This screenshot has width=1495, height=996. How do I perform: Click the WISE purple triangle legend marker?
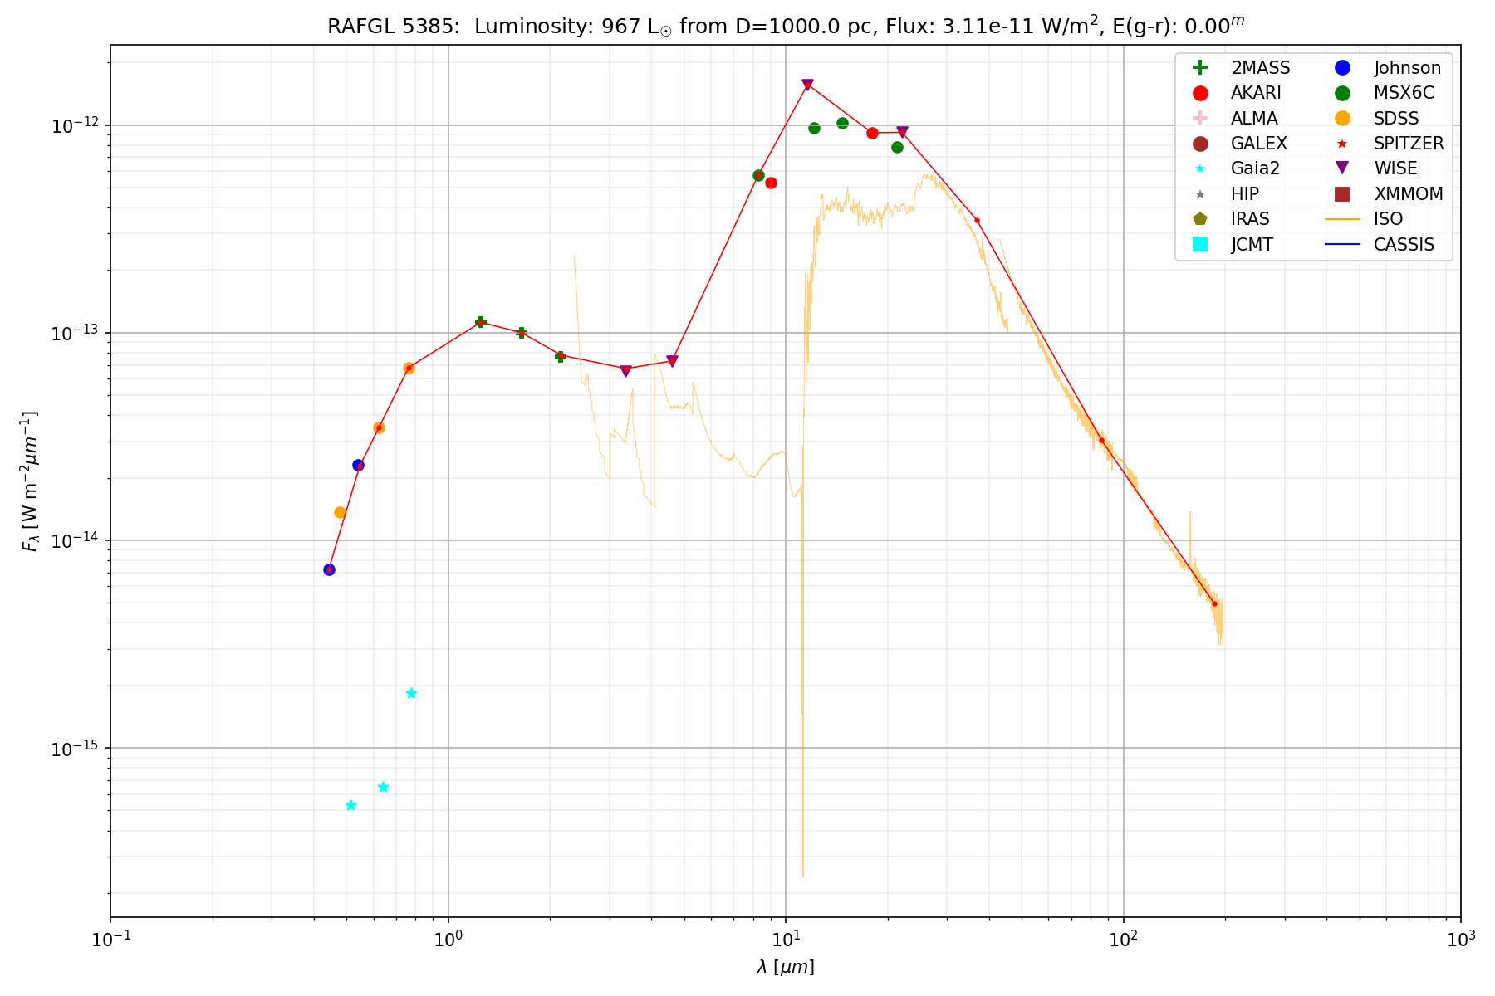click(x=1341, y=168)
